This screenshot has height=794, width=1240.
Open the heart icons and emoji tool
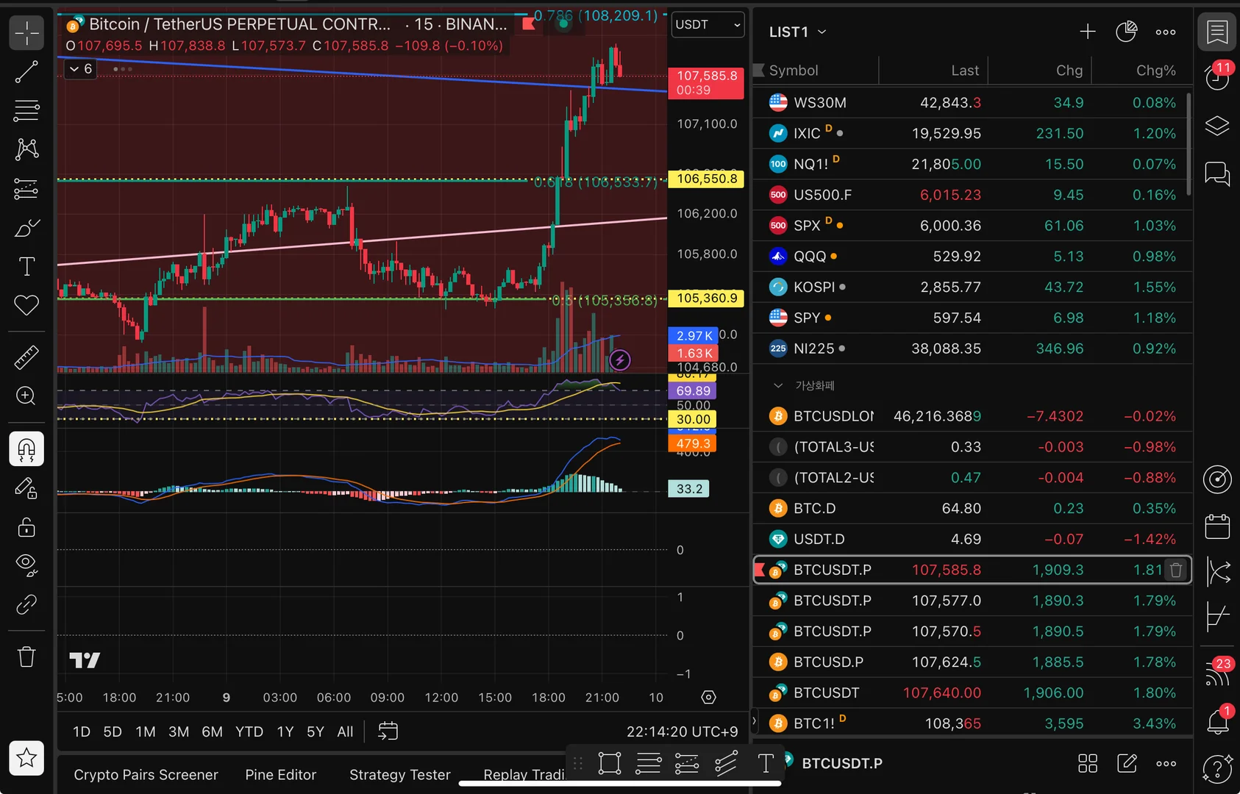click(26, 305)
